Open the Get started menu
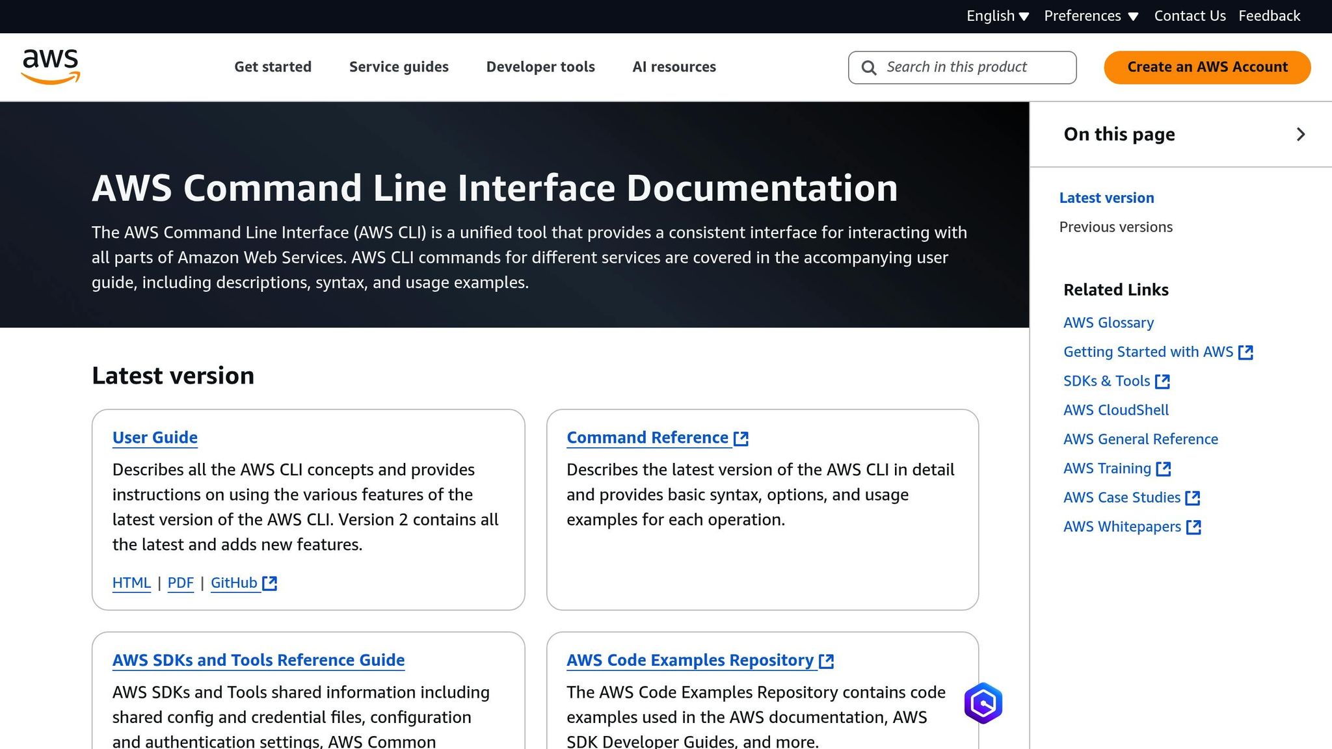 [x=273, y=67]
